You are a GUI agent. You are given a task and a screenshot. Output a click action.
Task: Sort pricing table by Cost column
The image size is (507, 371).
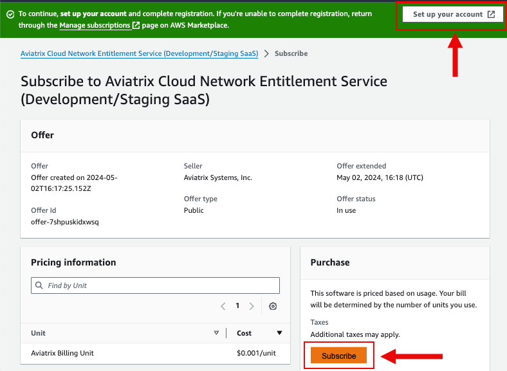click(x=279, y=333)
